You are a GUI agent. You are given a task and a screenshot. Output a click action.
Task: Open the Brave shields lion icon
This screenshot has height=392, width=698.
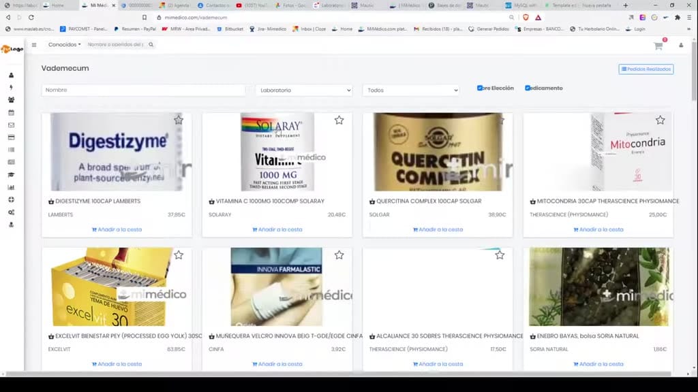526,17
